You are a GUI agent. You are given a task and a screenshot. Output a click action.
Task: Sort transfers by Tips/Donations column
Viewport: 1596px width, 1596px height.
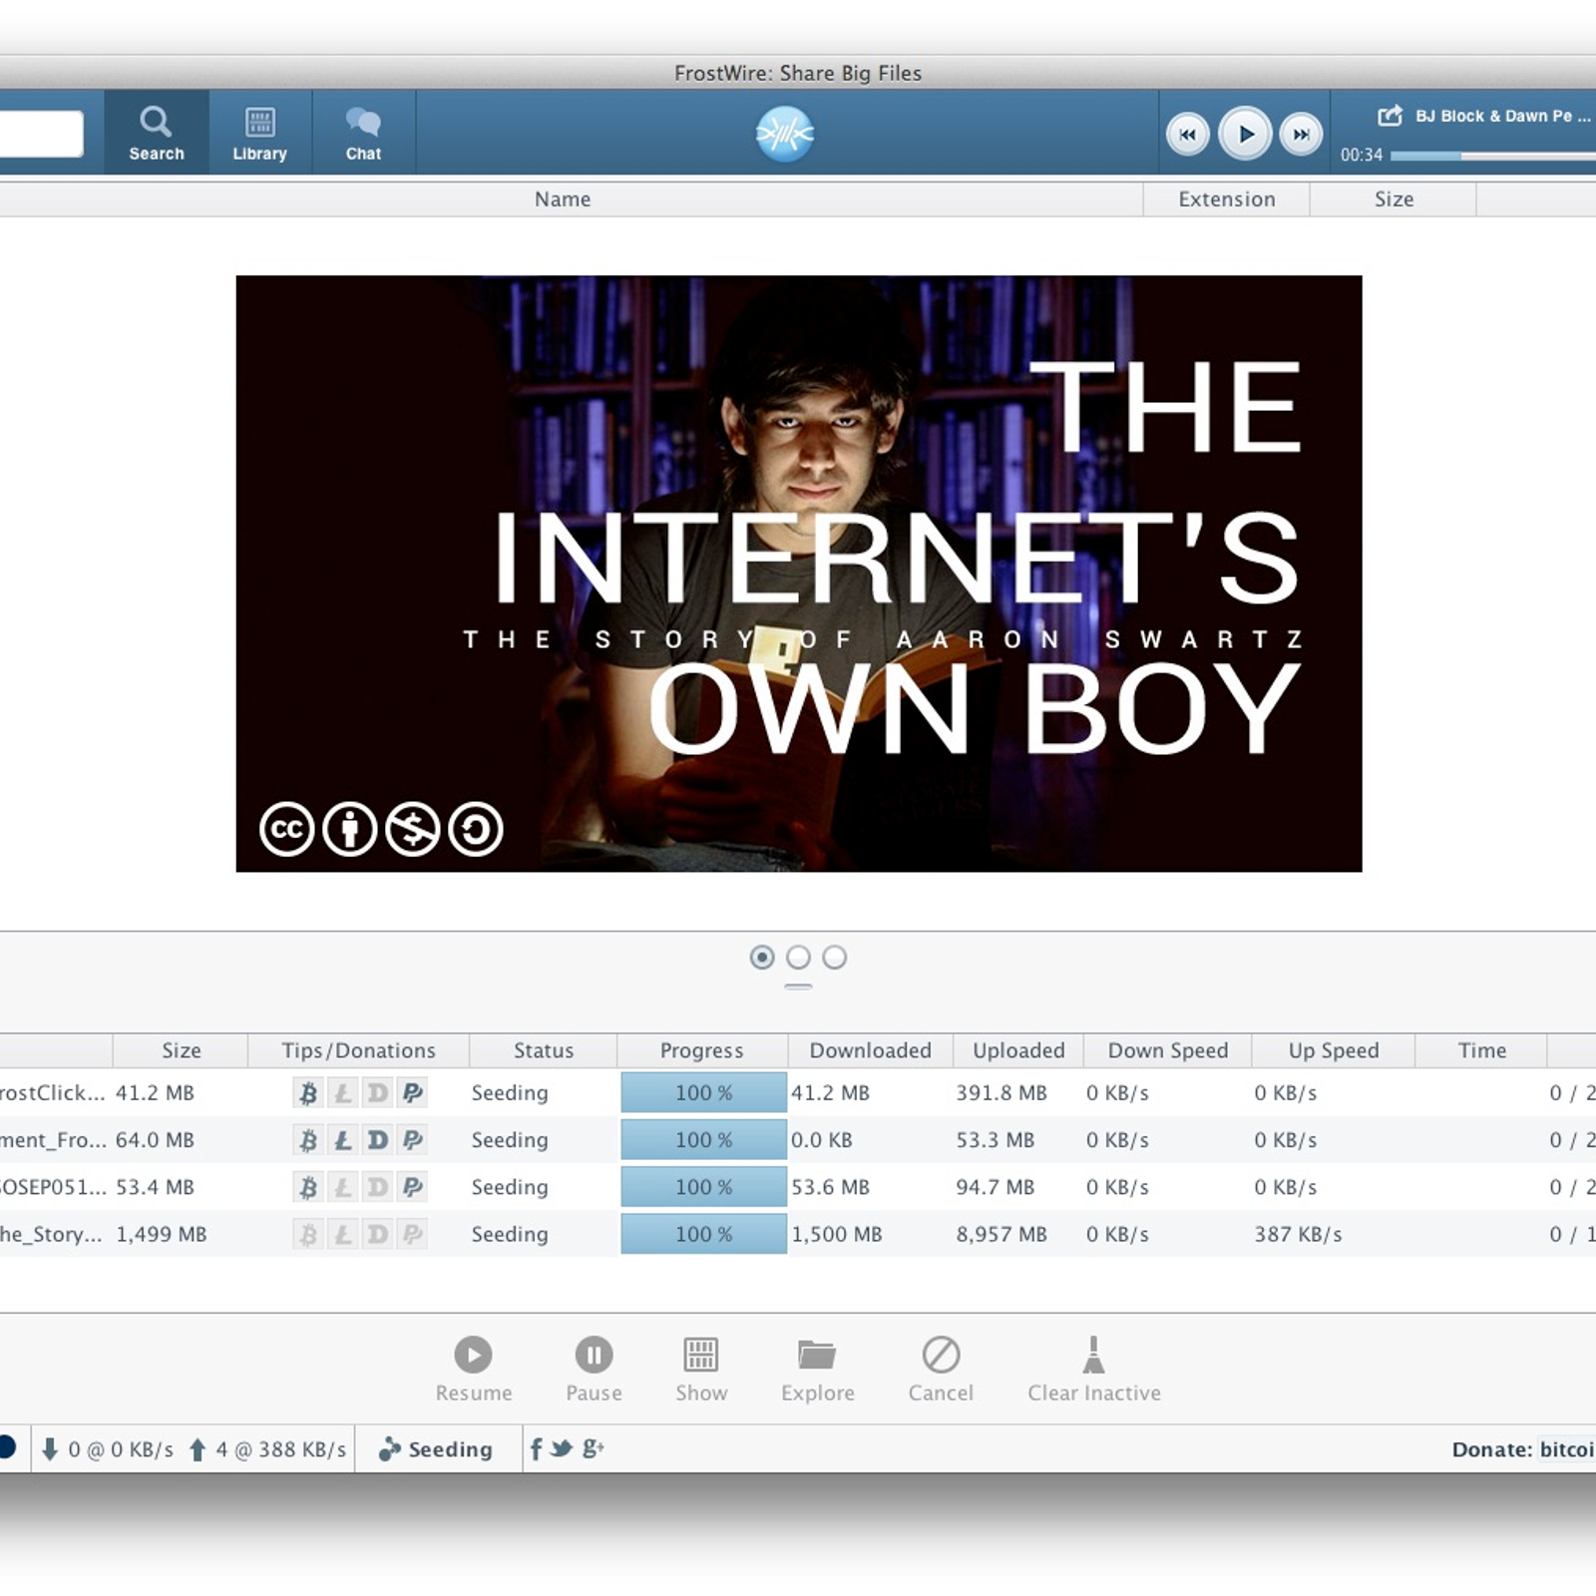[x=358, y=1050]
